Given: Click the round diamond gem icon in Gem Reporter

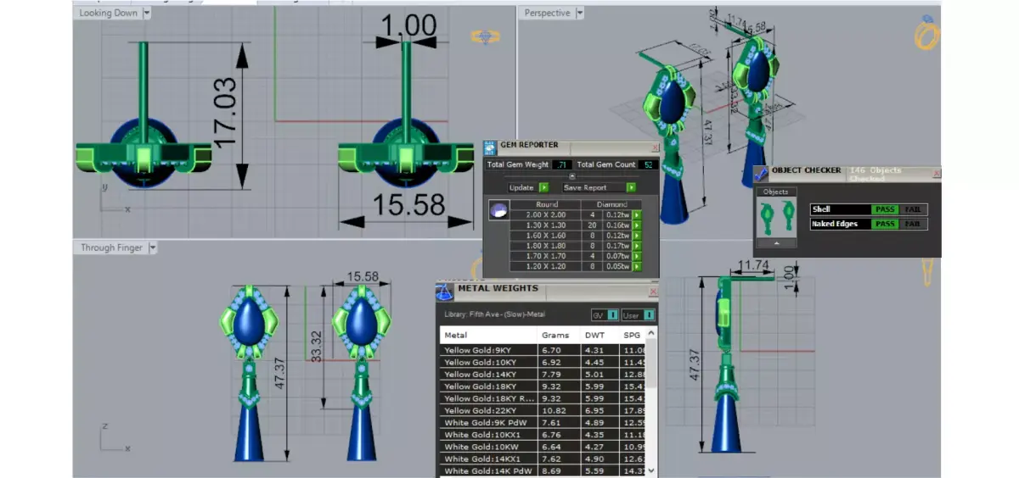Looking at the screenshot, I should point(499,211).
